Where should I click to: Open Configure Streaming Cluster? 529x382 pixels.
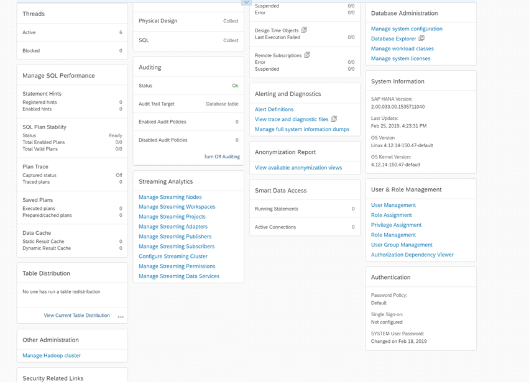[x=173, y=257]
